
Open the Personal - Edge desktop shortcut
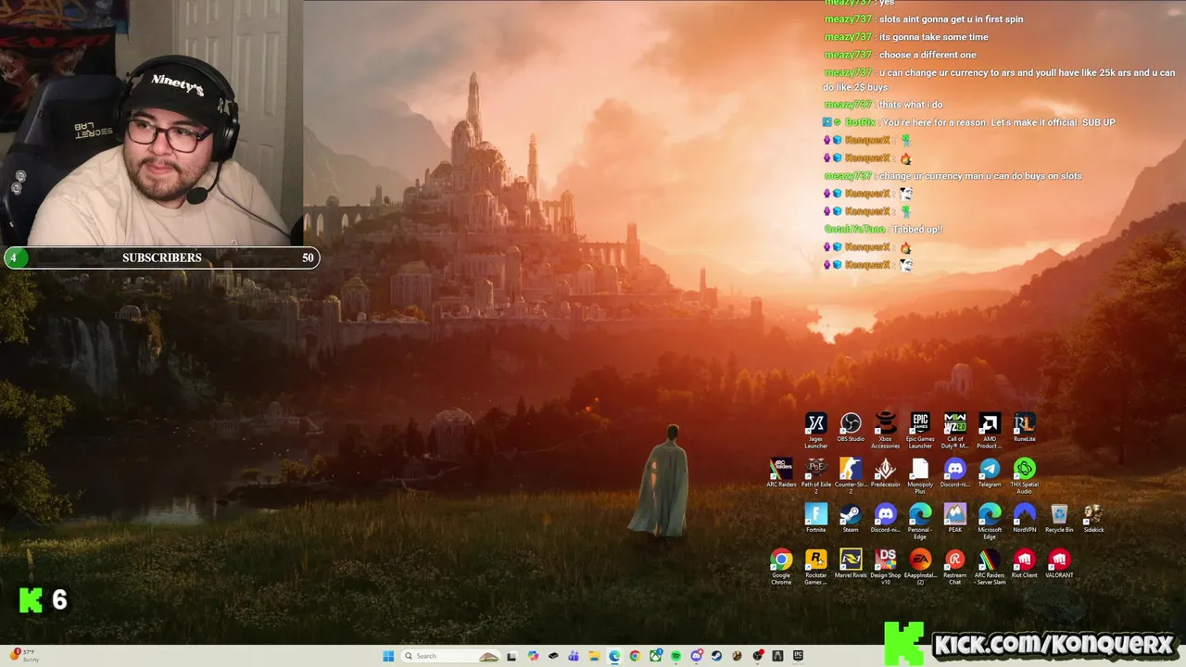coord(920,521)
